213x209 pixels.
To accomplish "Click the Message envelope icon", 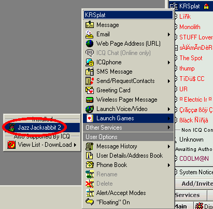I will [x=90, y=25].
